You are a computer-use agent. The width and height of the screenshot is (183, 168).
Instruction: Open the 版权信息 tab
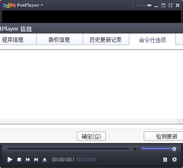[59, 40]
